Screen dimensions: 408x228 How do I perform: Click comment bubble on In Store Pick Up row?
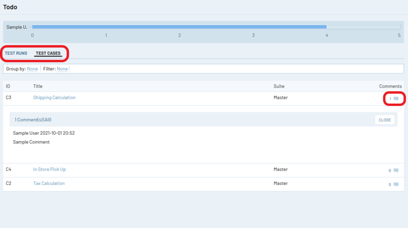[396, 171]
